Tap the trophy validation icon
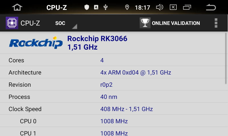This screenshot has height=136, width=228. (145, 23)
